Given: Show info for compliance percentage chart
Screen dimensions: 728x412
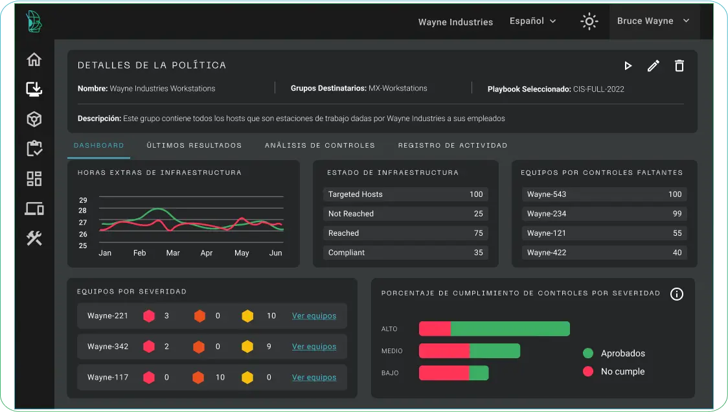Looking at the screenshot, I should pyautogui.click(x=676, y=294).
